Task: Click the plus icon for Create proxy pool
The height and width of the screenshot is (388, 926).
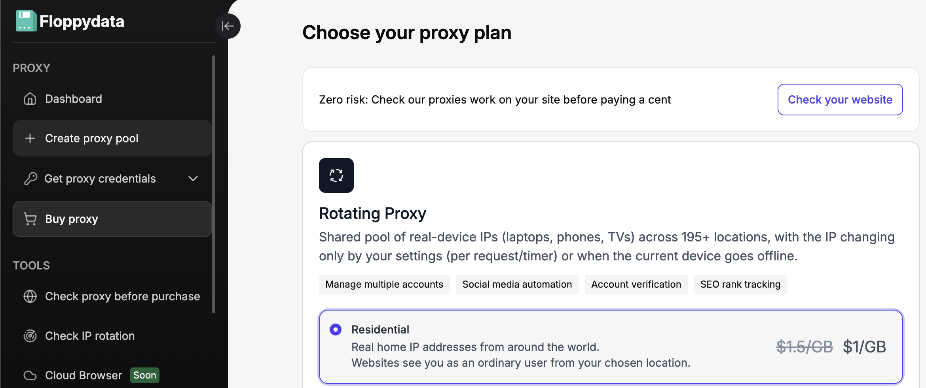Action: 30,138
